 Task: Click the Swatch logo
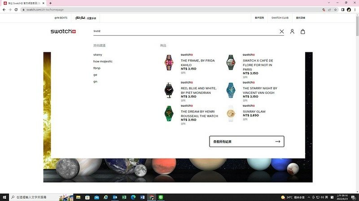pyautogui.click(x=63, y=31)
